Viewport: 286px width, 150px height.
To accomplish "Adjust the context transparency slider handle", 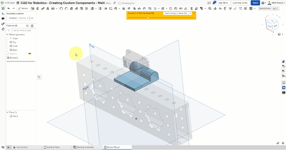I will click(148, 18).
